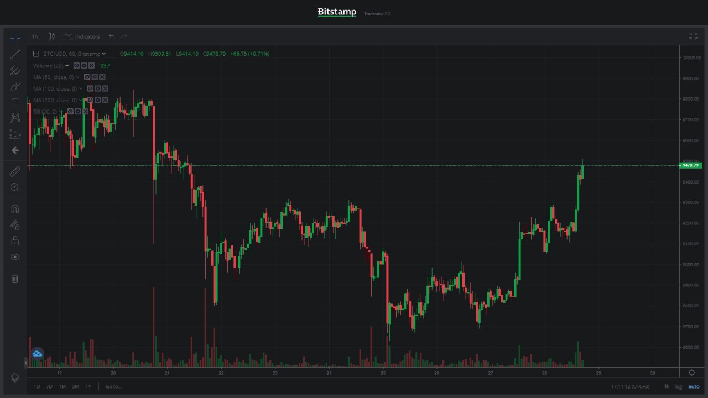The height and width of the screenshot is (398, 708).
Task: Select the 1M date range
Action: [62, 386]
